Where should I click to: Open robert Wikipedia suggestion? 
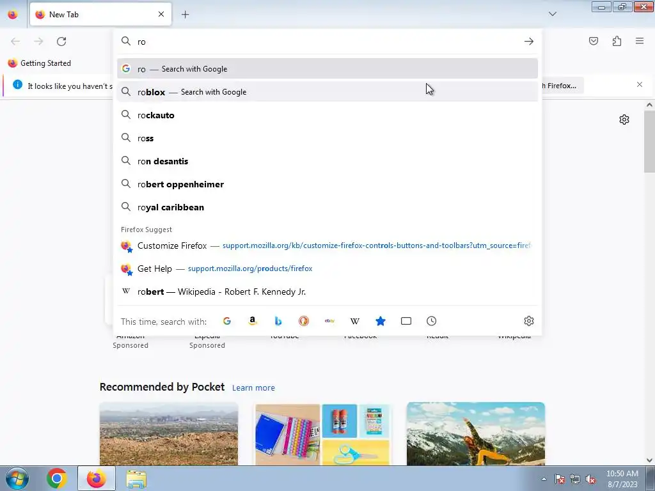327,292
